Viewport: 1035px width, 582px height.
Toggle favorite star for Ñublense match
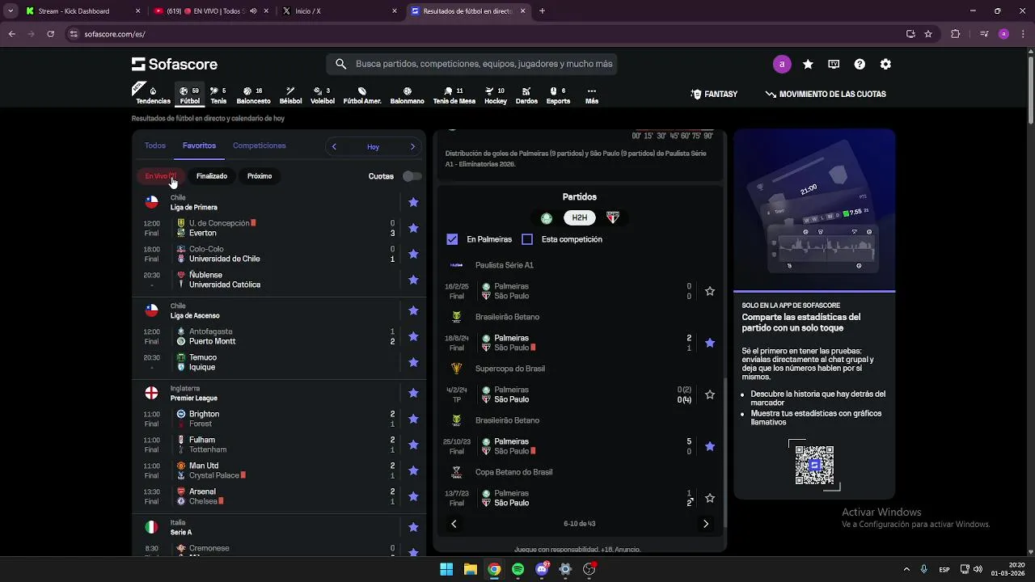click(413, 280)
